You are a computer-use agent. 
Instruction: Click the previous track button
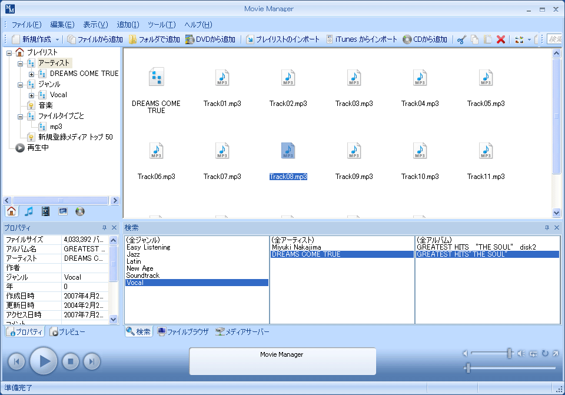[16, 361]
